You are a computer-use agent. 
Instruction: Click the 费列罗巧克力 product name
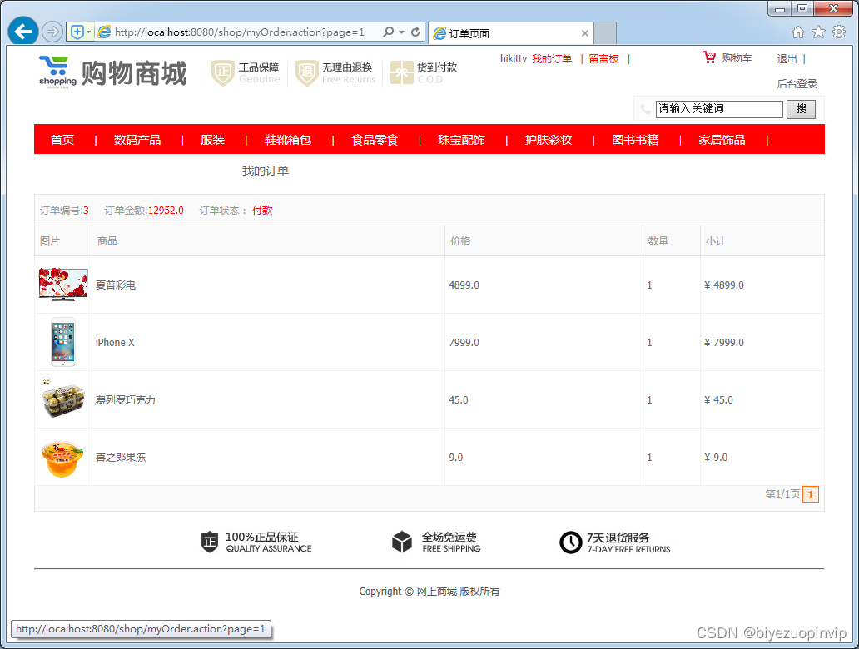126,400
